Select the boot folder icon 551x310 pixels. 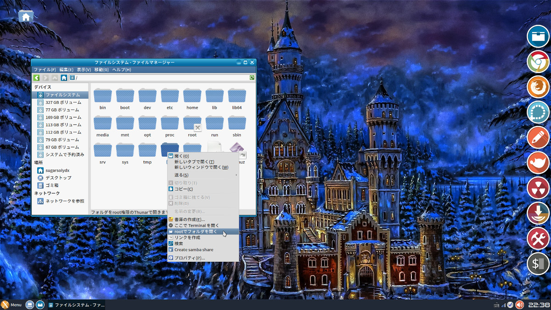click(x=125, y=96)
